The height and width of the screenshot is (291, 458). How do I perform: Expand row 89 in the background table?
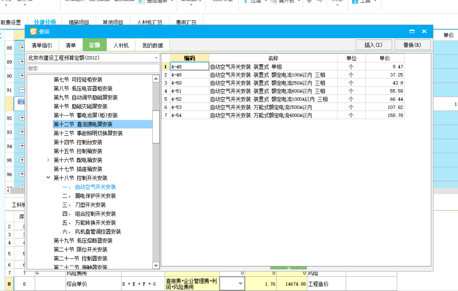tap(22, 62)
